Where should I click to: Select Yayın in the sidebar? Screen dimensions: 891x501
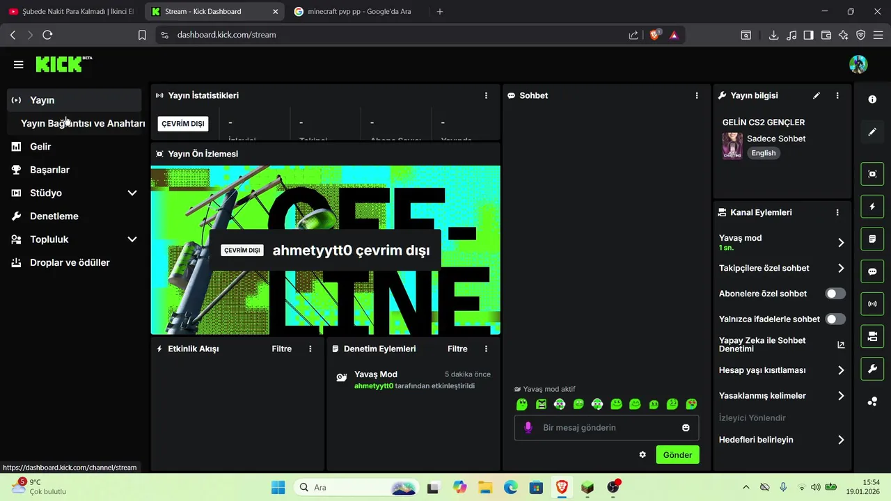[x=74, y=100]
